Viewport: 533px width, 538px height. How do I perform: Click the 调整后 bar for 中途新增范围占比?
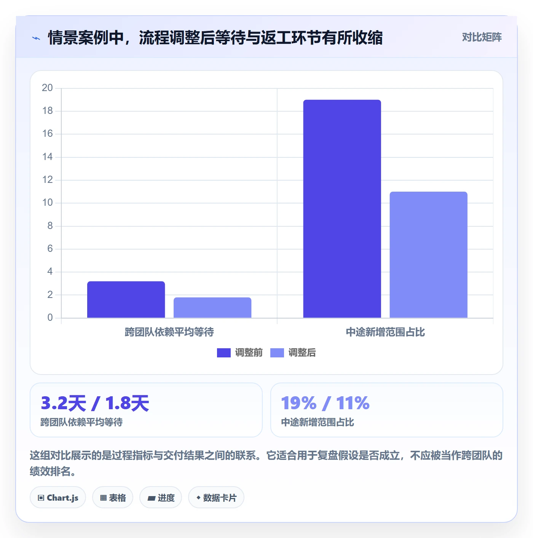pyautogui.click(x=428, y=255)
